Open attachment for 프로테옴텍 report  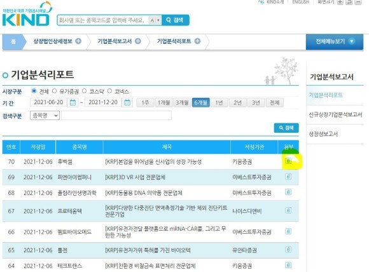tap(288, 210)
